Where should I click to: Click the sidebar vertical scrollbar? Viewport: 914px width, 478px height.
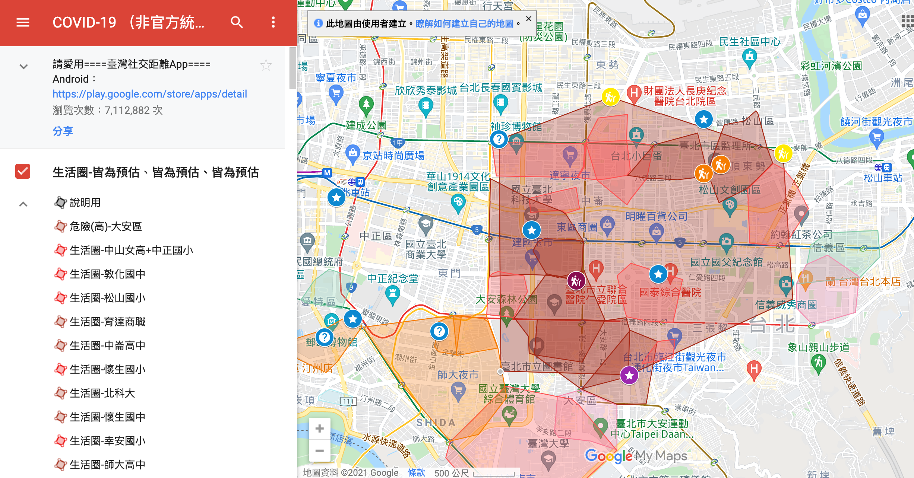click(x=293, y=67)
